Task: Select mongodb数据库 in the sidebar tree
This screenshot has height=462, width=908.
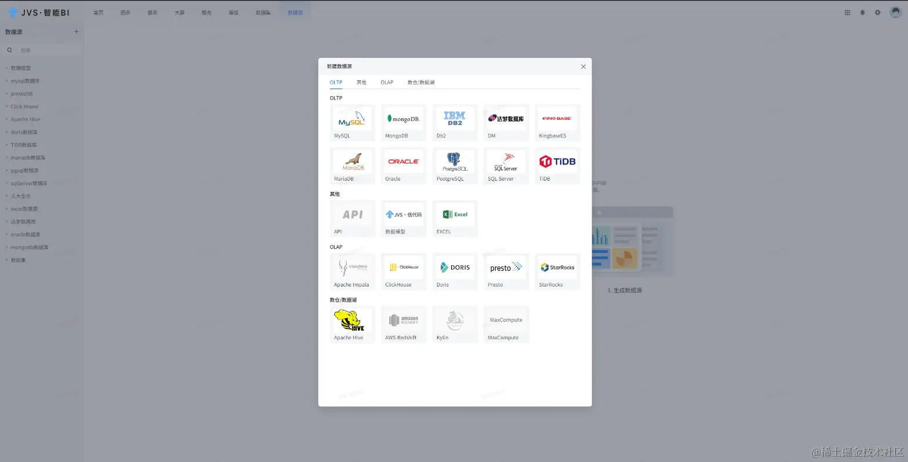Action: pos(30,247)
